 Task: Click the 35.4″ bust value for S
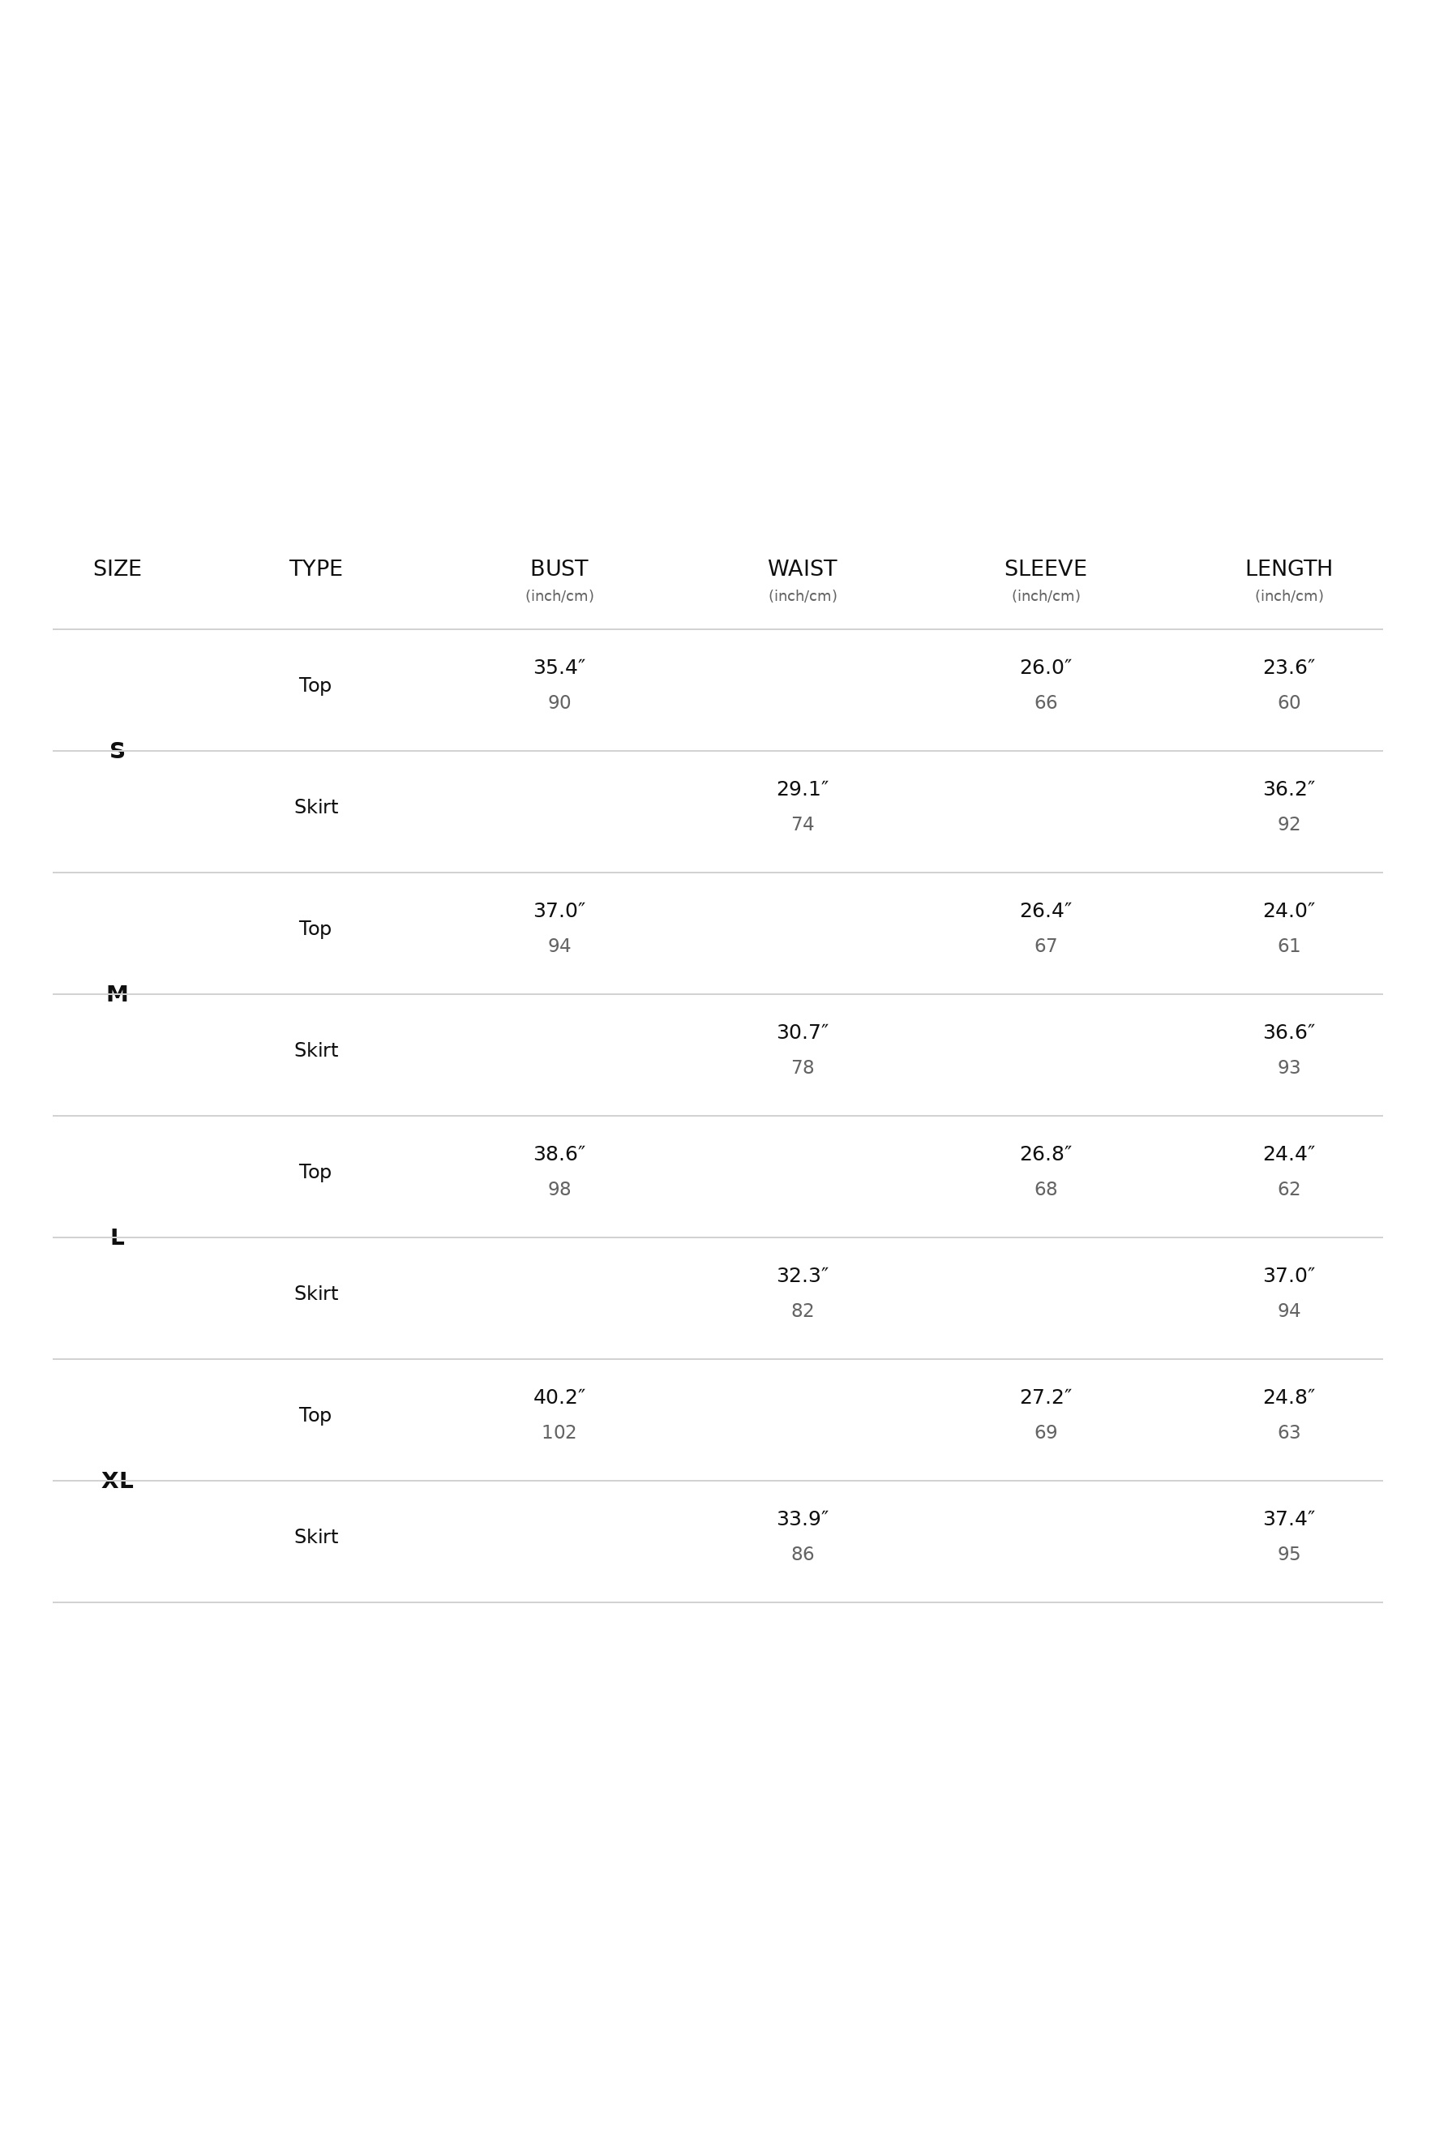(x=559, y=667)
